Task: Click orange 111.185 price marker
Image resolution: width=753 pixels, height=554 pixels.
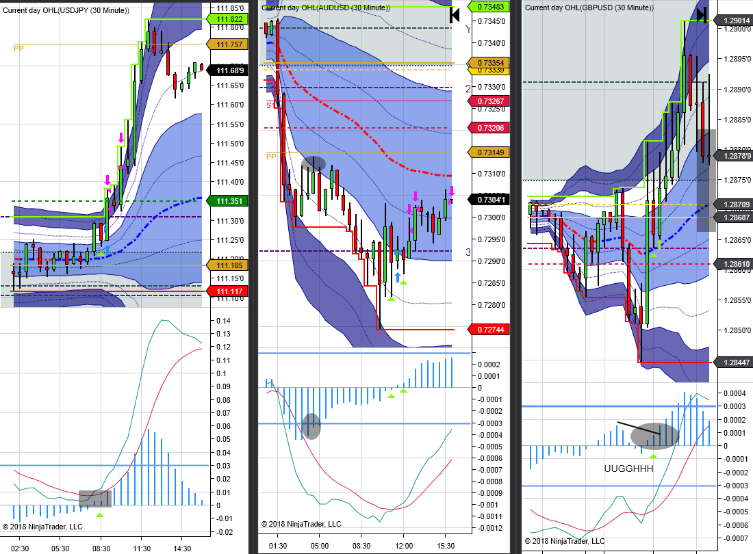Action: pyautogui.click(x=227, y=265)
